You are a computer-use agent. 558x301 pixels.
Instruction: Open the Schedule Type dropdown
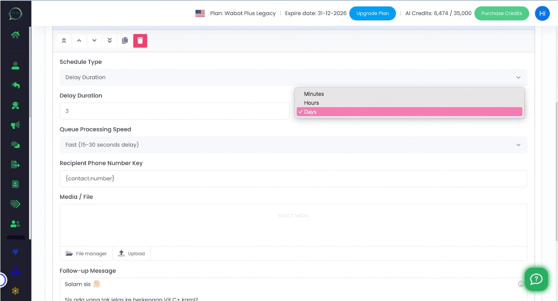[293, 77]
